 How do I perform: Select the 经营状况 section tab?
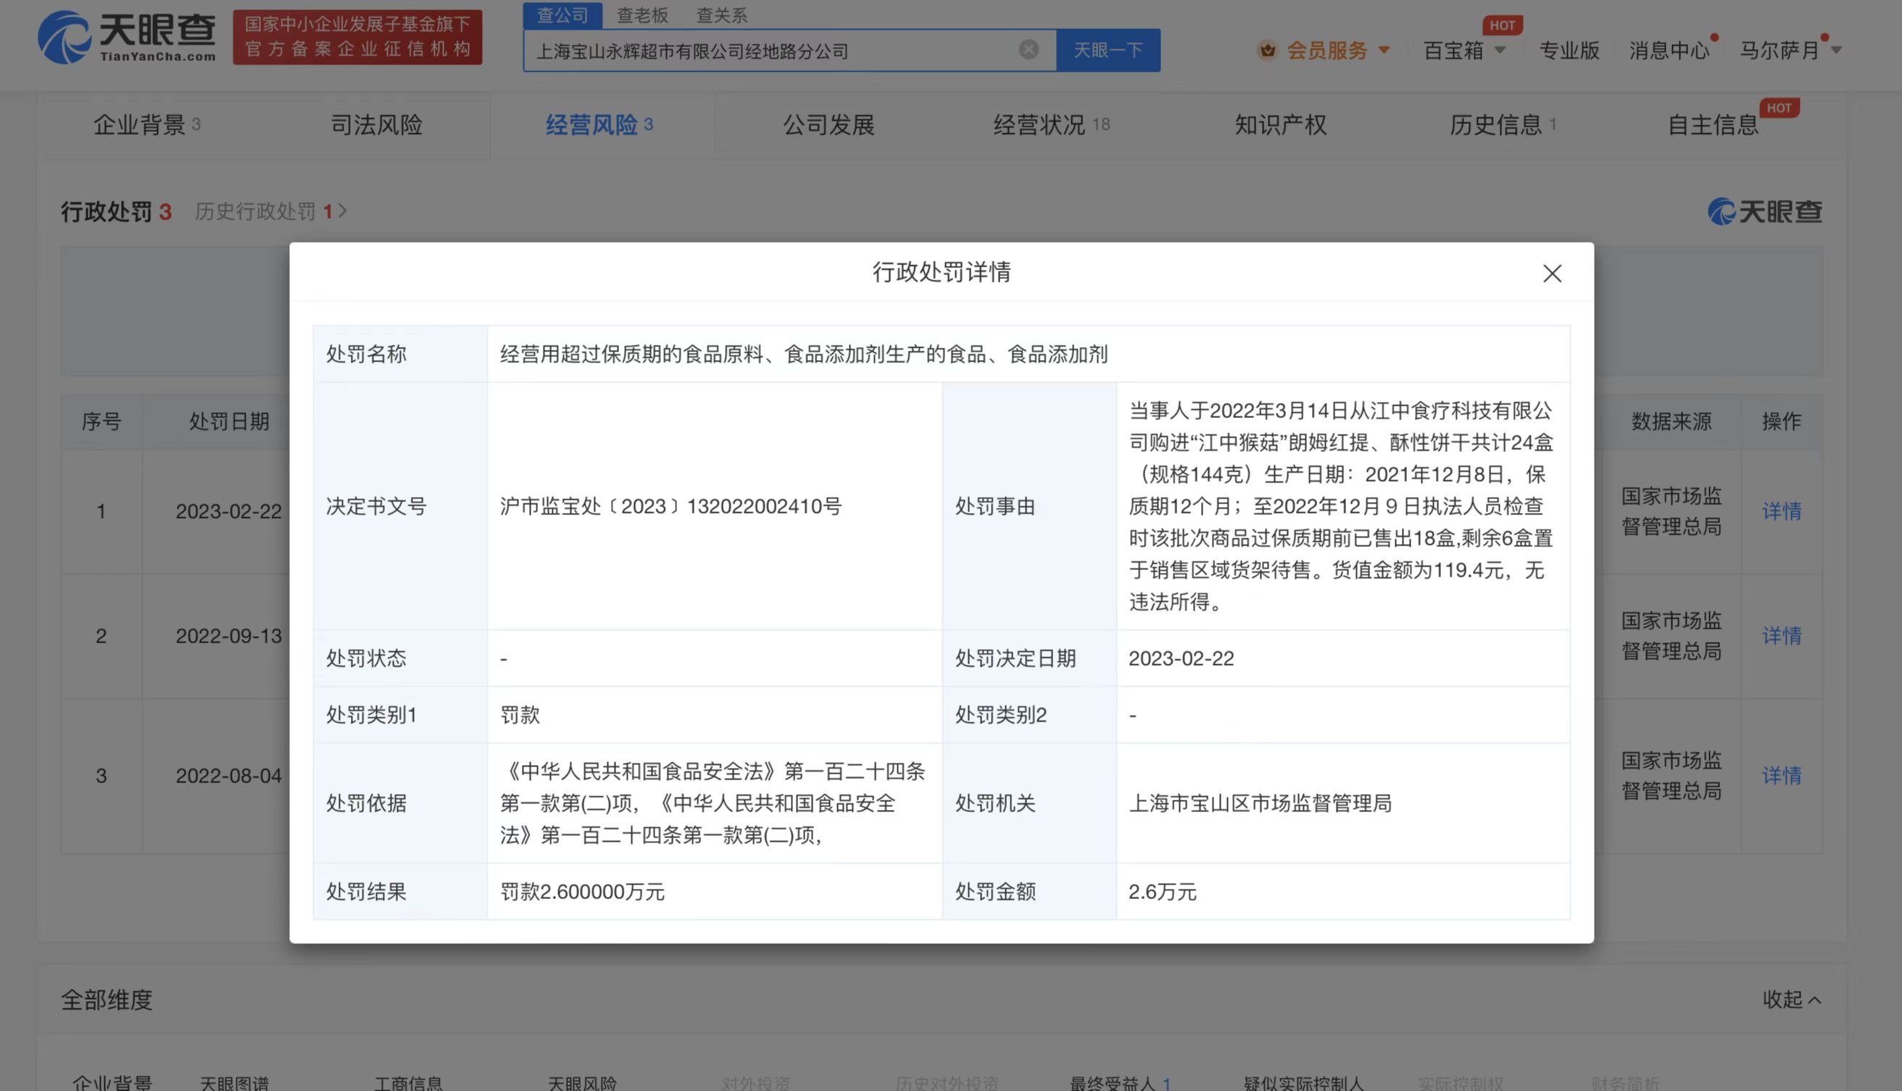click(1041, 126)
